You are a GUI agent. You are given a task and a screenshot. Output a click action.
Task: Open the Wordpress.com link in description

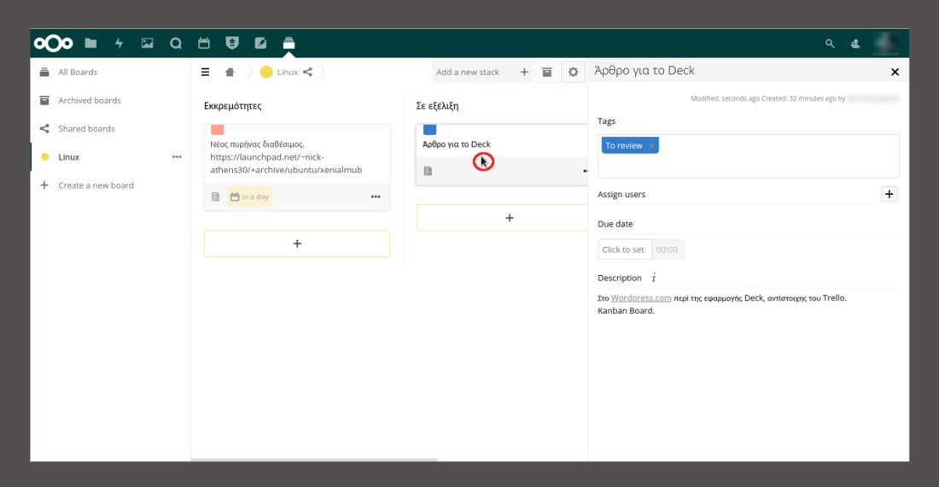(x=641, y=298)
